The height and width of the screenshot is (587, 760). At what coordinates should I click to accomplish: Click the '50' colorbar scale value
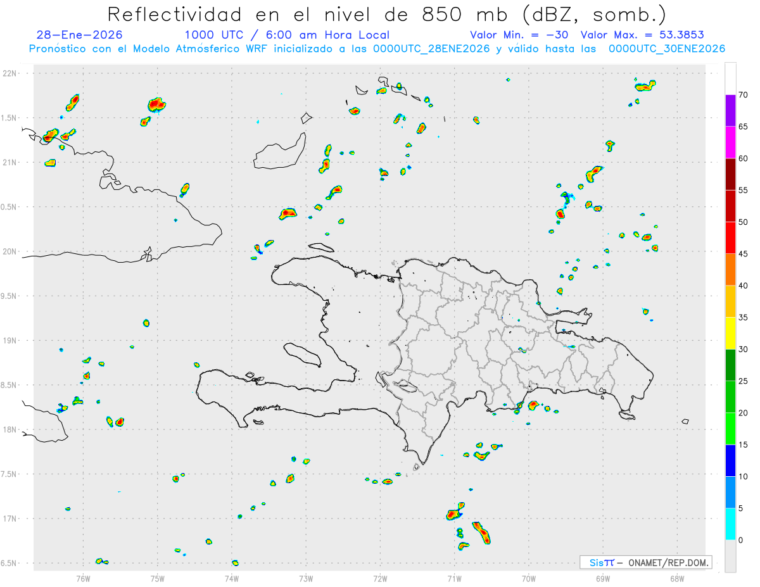coord(743,222)
